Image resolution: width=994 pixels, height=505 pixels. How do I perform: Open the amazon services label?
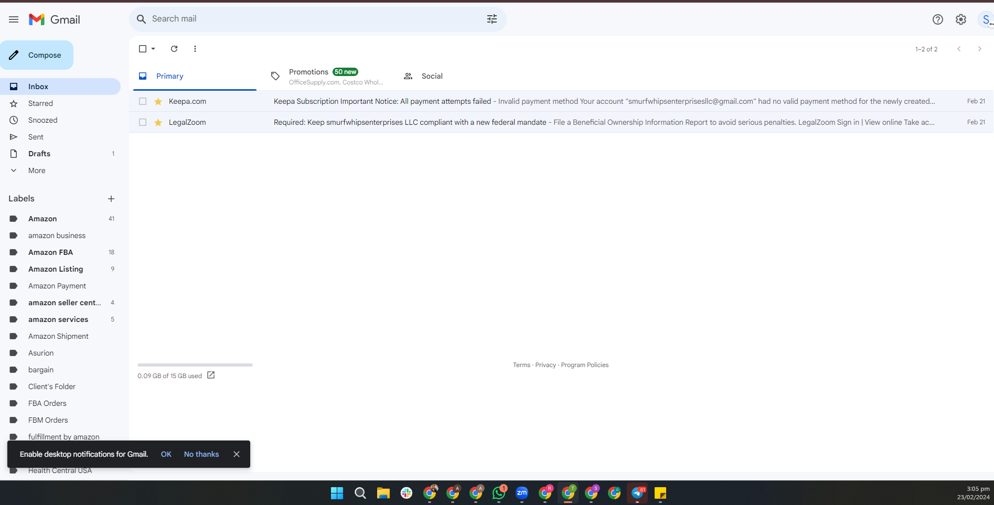pyautogui.click(x=60, y=319)
